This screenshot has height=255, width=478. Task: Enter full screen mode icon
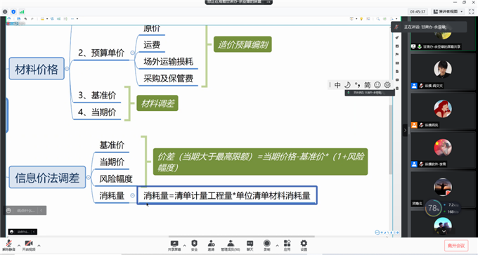(471, 11)
